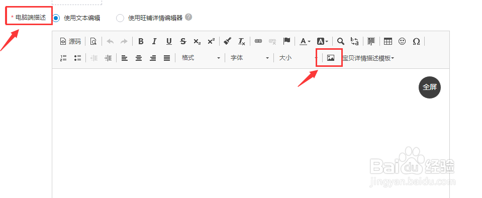Insert a table
The image size is (482, 198).
click(388, 41)
